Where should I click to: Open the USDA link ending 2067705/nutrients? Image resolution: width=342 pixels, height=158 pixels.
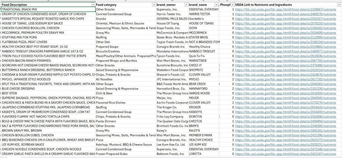coord(286,61)
